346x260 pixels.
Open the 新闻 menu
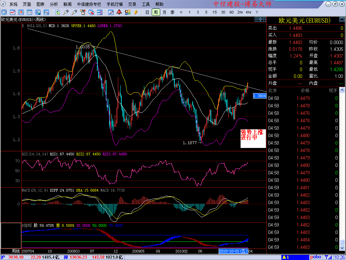[x=67, y=4]
